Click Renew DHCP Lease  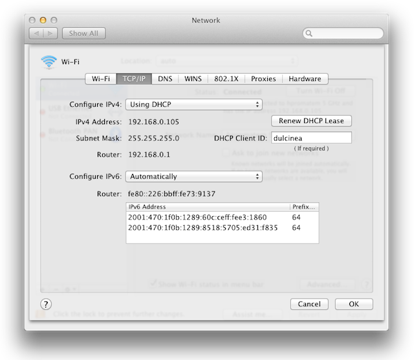(311, 121)
